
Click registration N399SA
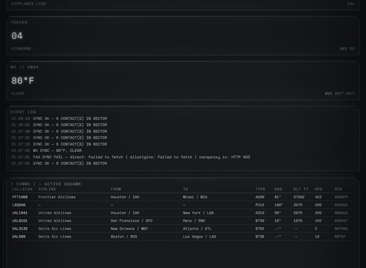(341, 205)
